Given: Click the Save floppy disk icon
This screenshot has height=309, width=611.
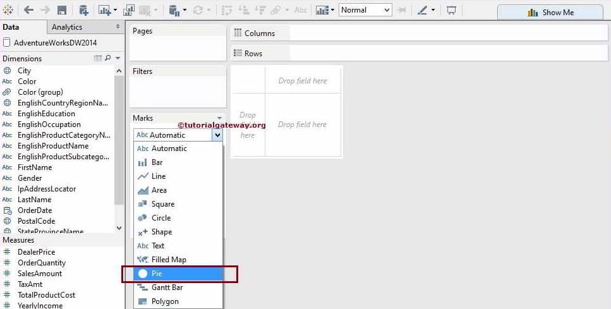Looking at the screenshot, I should 61,10.
